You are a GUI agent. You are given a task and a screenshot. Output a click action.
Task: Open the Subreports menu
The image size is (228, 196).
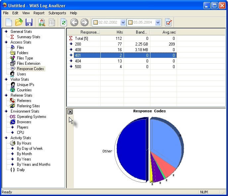pos(57,13)
